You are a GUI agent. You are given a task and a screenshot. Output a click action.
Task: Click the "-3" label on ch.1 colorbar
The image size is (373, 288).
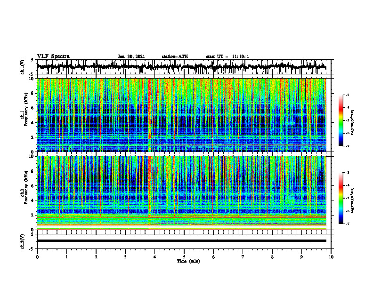tap(347, 95)
